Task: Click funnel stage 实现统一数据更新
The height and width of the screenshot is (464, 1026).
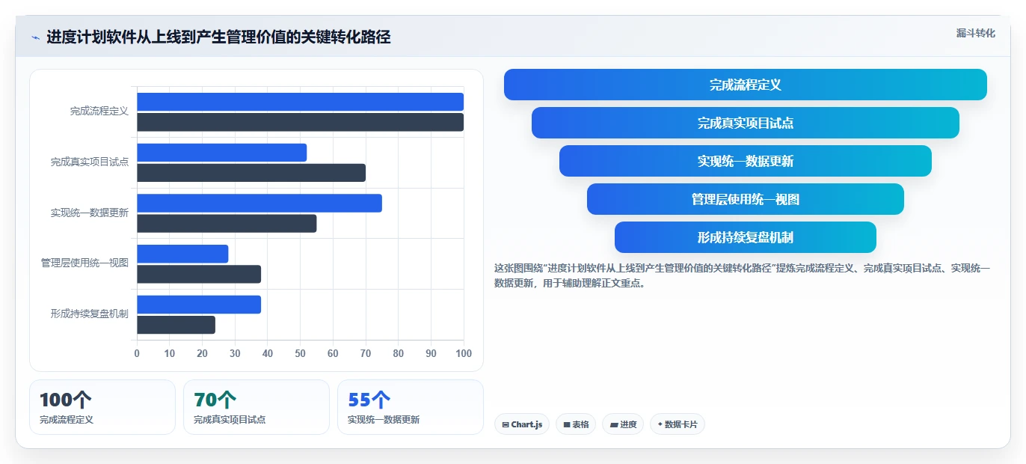Action: pos(746,161)
